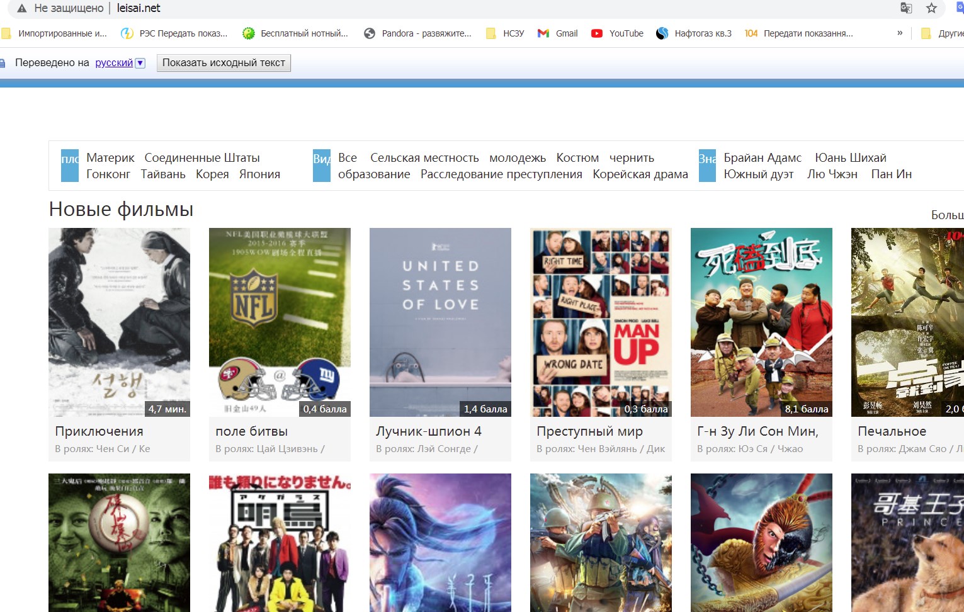Select Корейская драма genre filter
Viewport: 964px width, 612px height.
click(x=640, y=174)
